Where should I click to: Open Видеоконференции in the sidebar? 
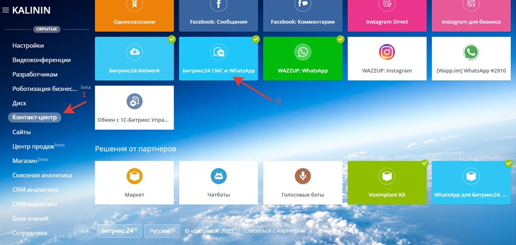42,60
